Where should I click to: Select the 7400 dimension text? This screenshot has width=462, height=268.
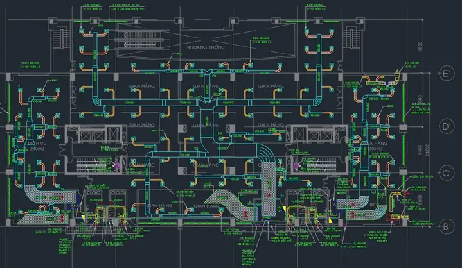pyautogui.click(x=420, y=149)
